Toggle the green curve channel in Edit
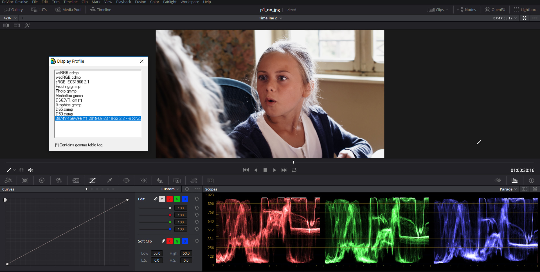This screenshot has height=272, width=540. pyautogui.click(x=177, y=199)
